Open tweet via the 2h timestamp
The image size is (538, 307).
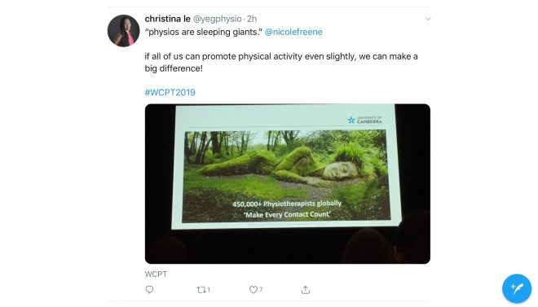(x=252, y=19)
